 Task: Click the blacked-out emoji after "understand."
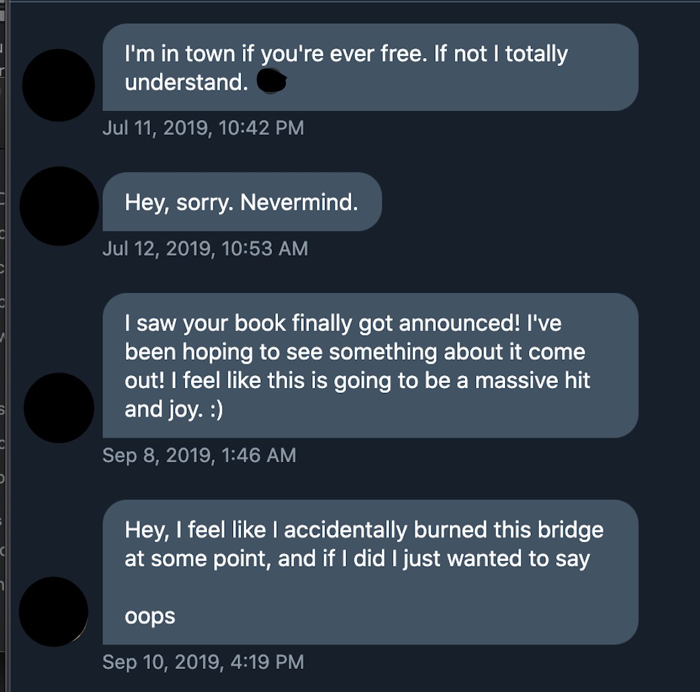click(x=271, y=81)
